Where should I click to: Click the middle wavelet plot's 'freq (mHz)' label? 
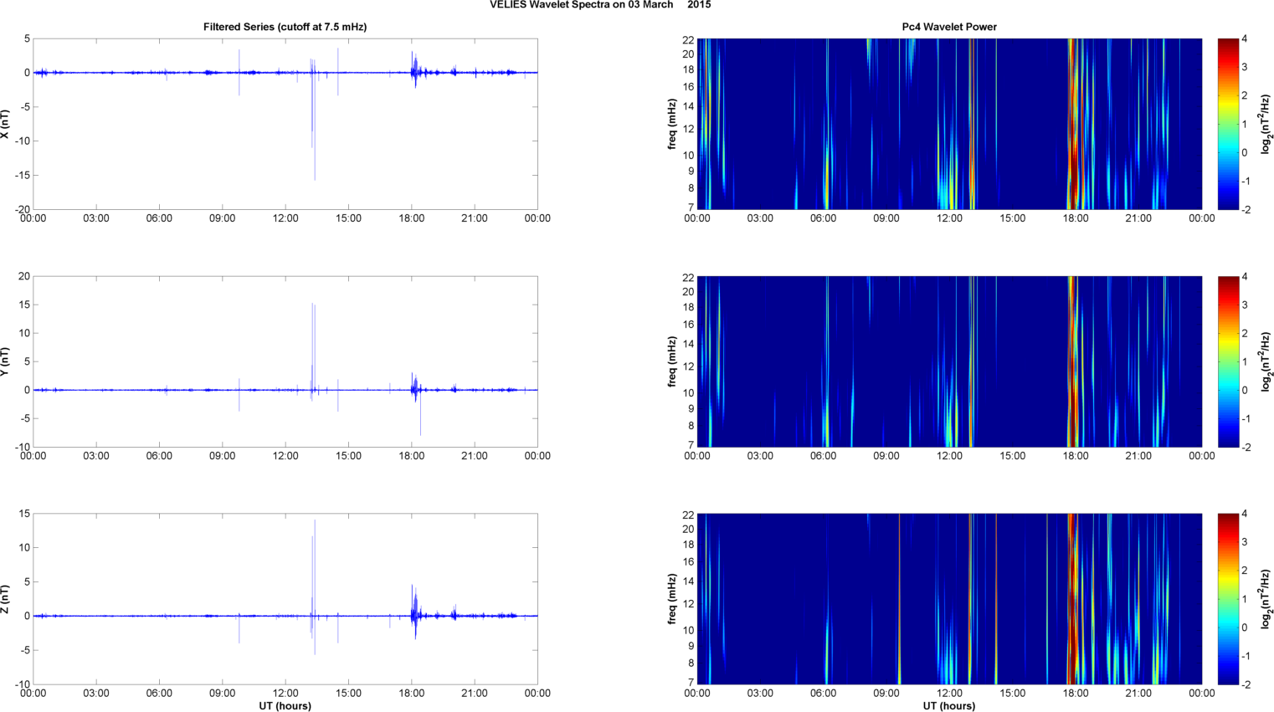(x=671, y=361)
